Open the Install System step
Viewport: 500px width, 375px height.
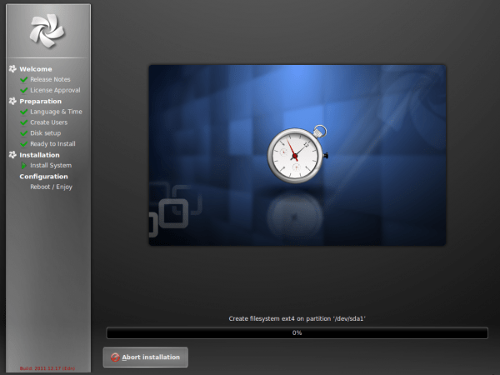pyautogui.click(x=51, y=166)
